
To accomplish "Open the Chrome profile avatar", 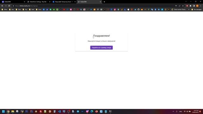I will 197,6.
